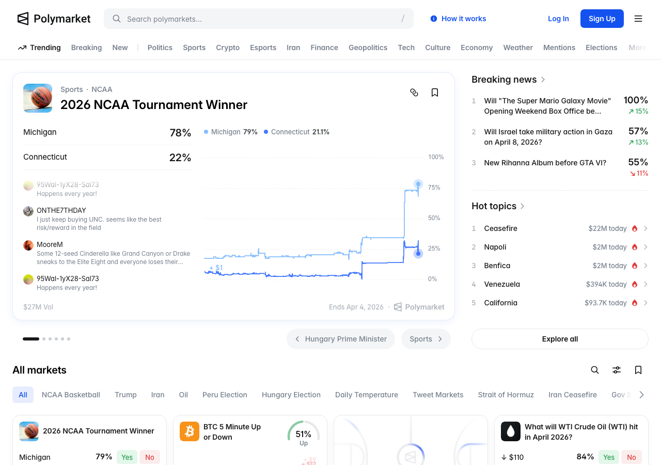Focus the Search polymarkets input field
The height and width of the screenshot is (465, 661).
(258, 19)
